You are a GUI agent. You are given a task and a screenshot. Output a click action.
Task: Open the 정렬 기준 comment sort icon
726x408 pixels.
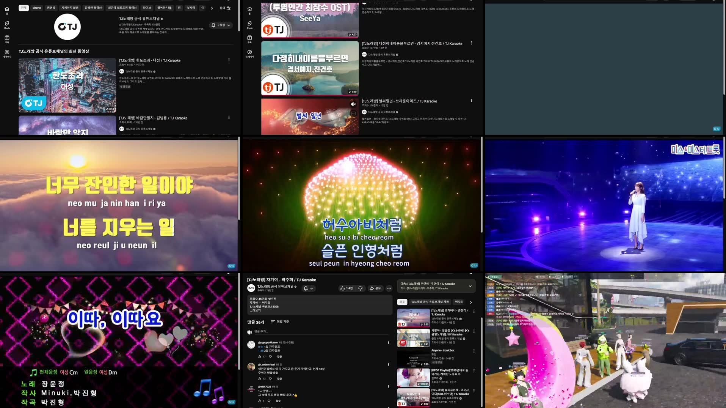[273, 321]
